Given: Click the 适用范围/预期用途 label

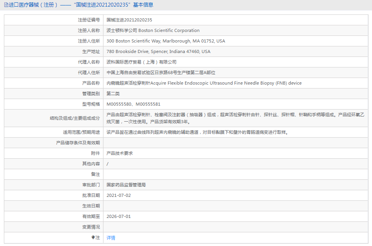Looking at the screenshot, I should point(81,132).
